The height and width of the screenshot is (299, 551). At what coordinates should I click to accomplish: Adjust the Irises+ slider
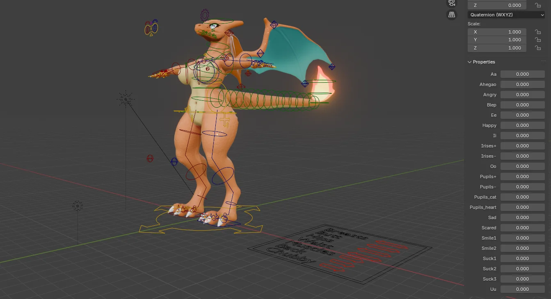tap(522, 145)
